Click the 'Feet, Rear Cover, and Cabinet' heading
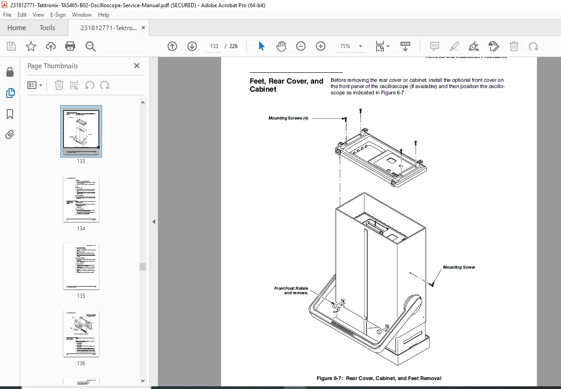Viewport: 561px width, 389px height. tap(287, 85)
